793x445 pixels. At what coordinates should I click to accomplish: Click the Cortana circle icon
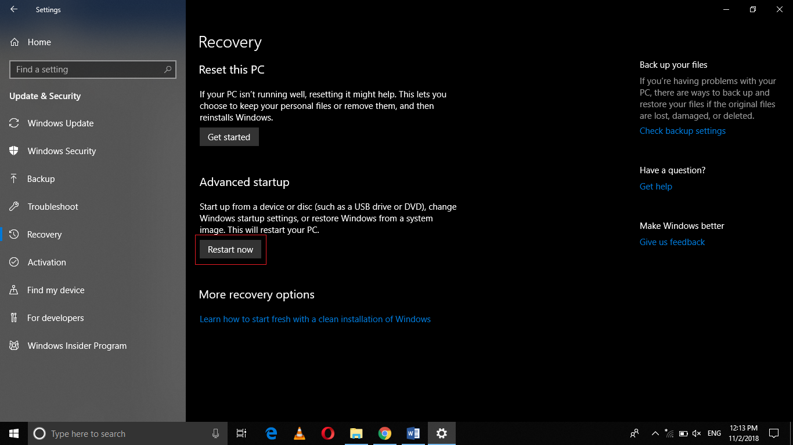39,433
